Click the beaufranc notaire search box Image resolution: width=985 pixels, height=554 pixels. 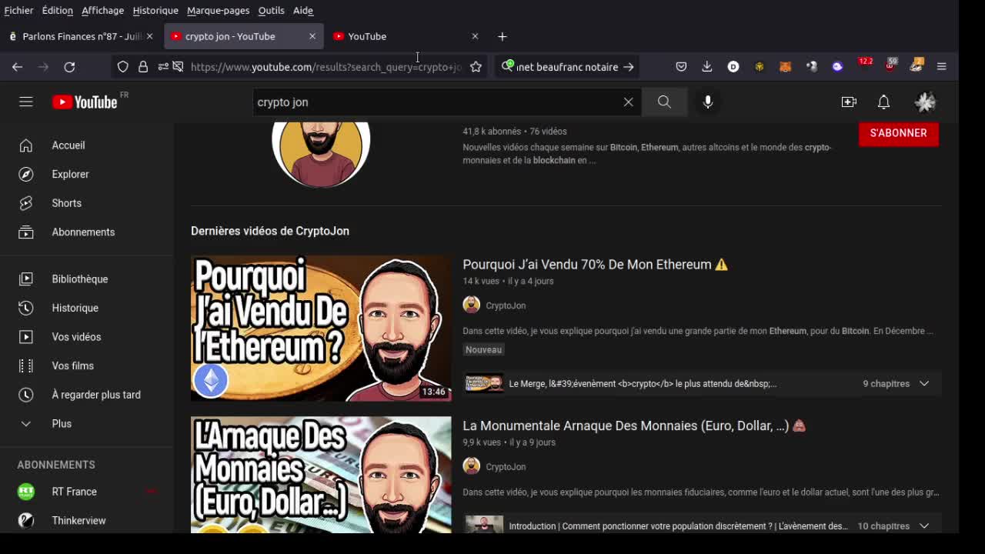(x=567, y=67)
